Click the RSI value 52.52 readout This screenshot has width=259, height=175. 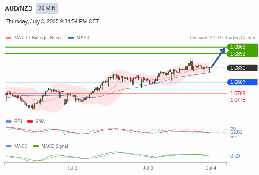236,133
